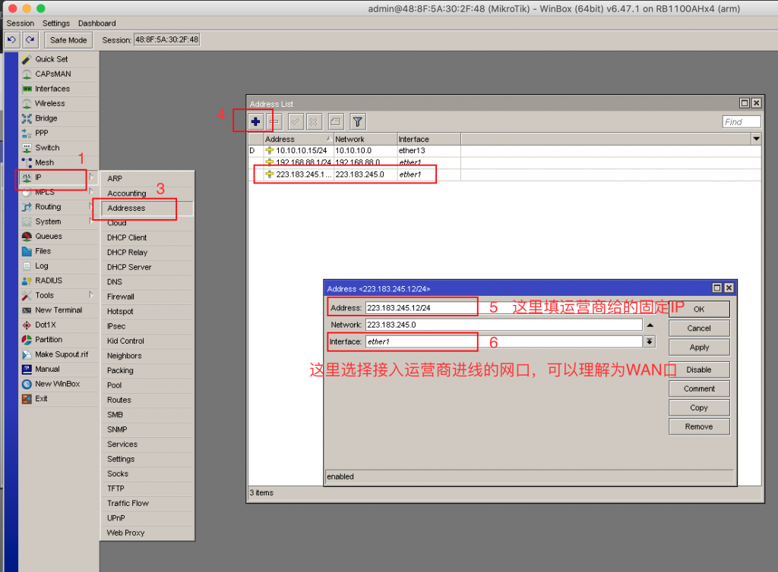Viewport: 778px width, 572px height.
Task: Sort by the Network column header
Action: [365, 139]
